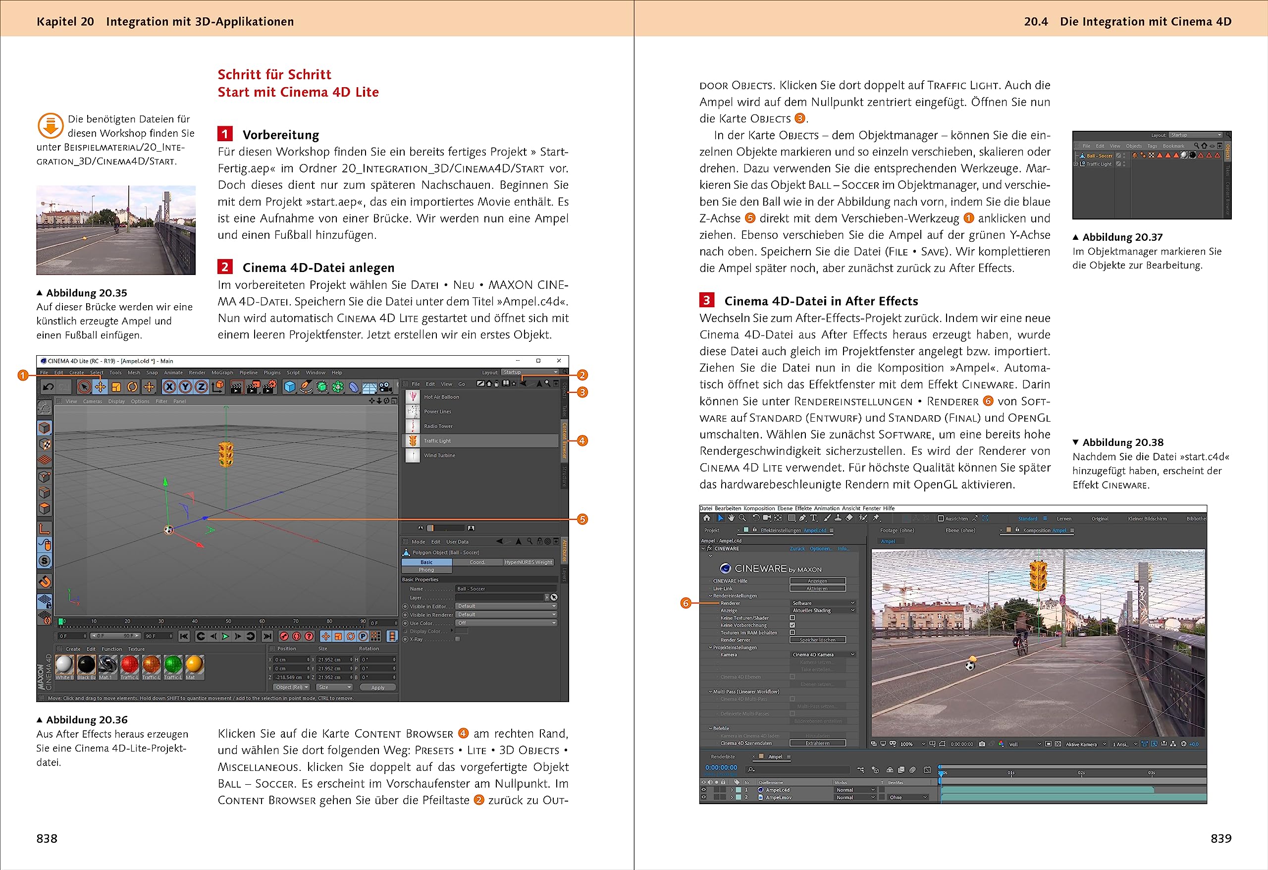
Task: Select the yellow Mat material swatch
Action: pyautogui.click(x=194, y=667)
